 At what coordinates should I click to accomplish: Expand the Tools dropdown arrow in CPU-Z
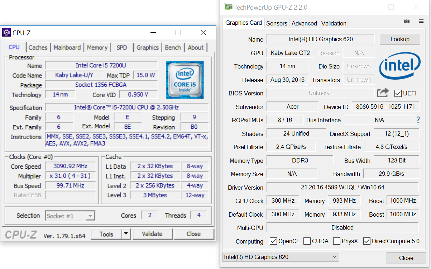pos(126,234)
